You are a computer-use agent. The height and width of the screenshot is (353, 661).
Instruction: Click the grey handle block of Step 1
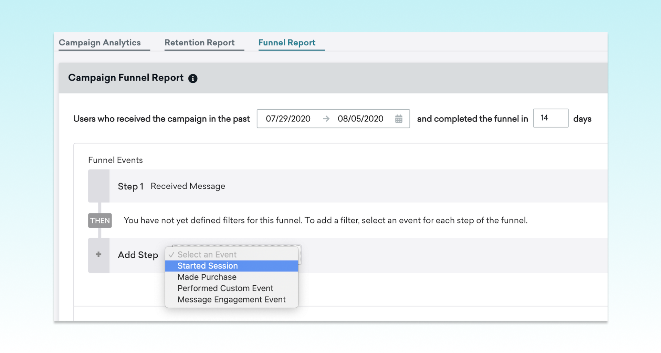coord(99,186)
